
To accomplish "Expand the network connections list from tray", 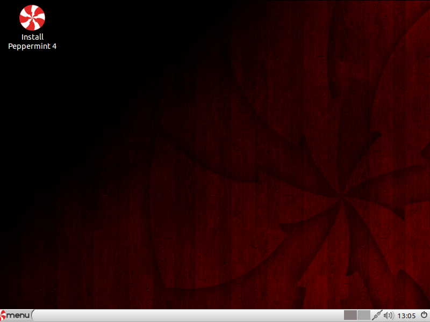I will pyautogui.click(x=377, y=315).
